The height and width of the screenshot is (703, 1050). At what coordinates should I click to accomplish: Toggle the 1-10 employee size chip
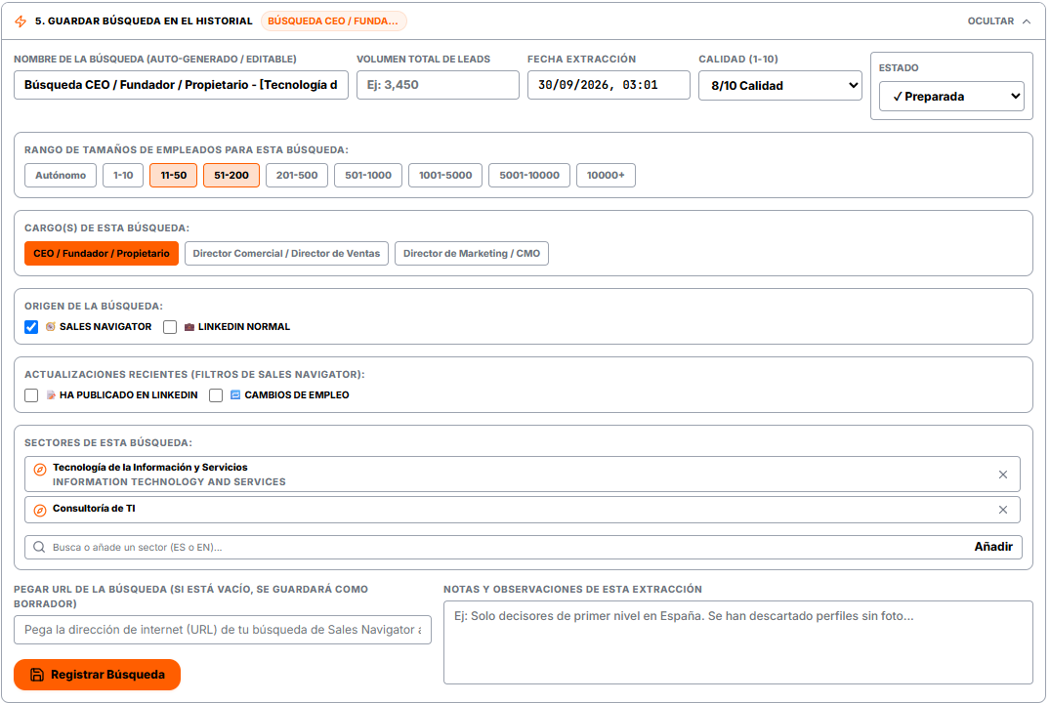[x=123, y=176]
